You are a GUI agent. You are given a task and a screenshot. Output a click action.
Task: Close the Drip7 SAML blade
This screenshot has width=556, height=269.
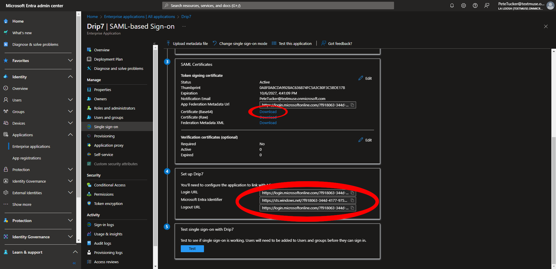[x=546, y=26]
